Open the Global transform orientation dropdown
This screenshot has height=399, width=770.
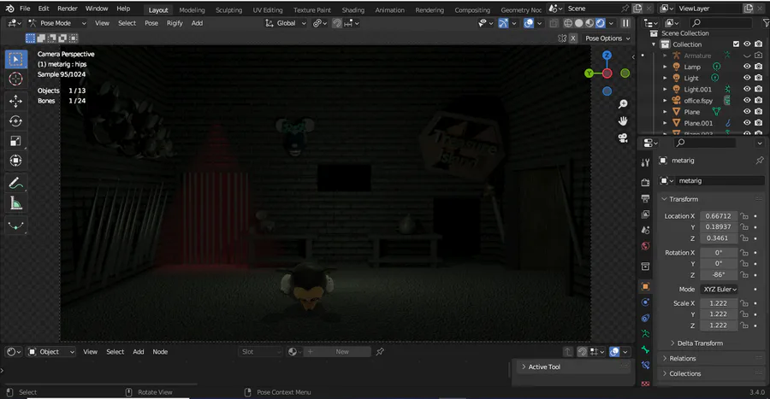click(x=285, y=23)
